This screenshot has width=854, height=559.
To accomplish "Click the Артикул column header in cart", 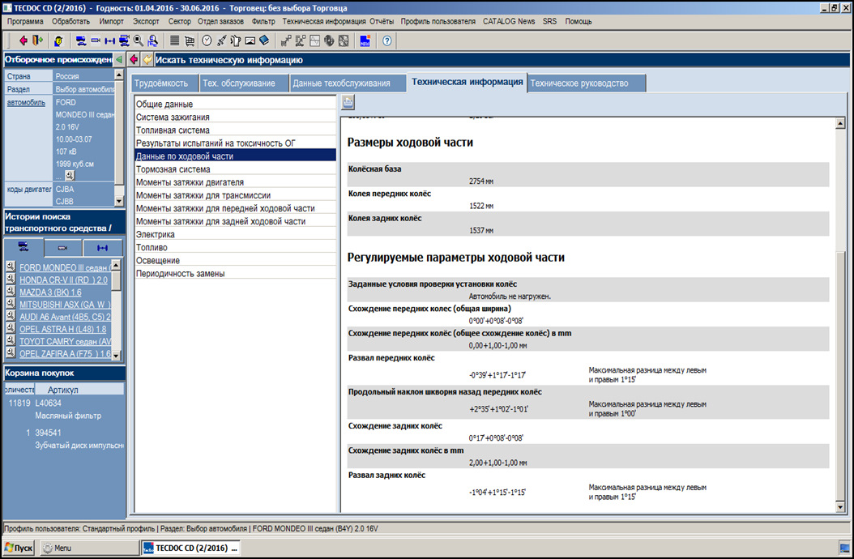I will (79, 390).
